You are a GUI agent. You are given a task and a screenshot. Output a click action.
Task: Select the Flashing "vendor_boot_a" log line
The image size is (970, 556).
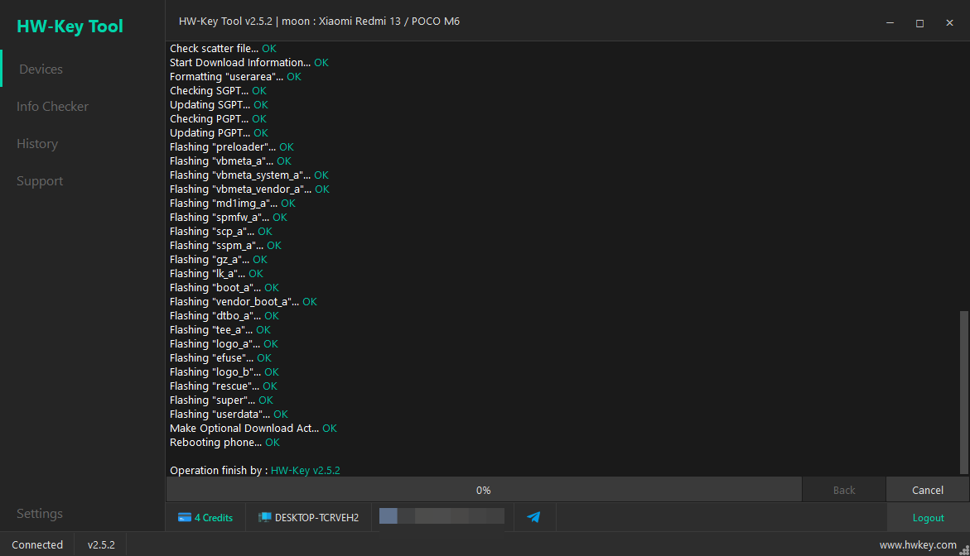244,302
